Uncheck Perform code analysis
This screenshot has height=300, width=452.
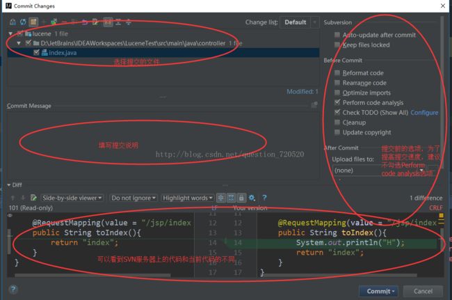click(x=337, y=102)
